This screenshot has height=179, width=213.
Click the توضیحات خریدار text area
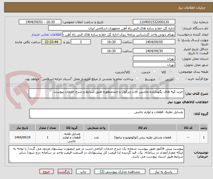pyautogui.click(x=96, y=154)
